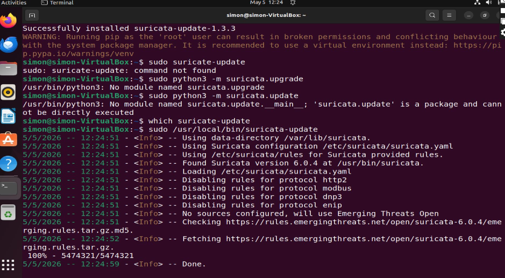The image size is (505, 278).
Task: Click 'Using Suricata configuration /etc/suricata/suricata.yaml' line
Action: (x=238, y=146)
